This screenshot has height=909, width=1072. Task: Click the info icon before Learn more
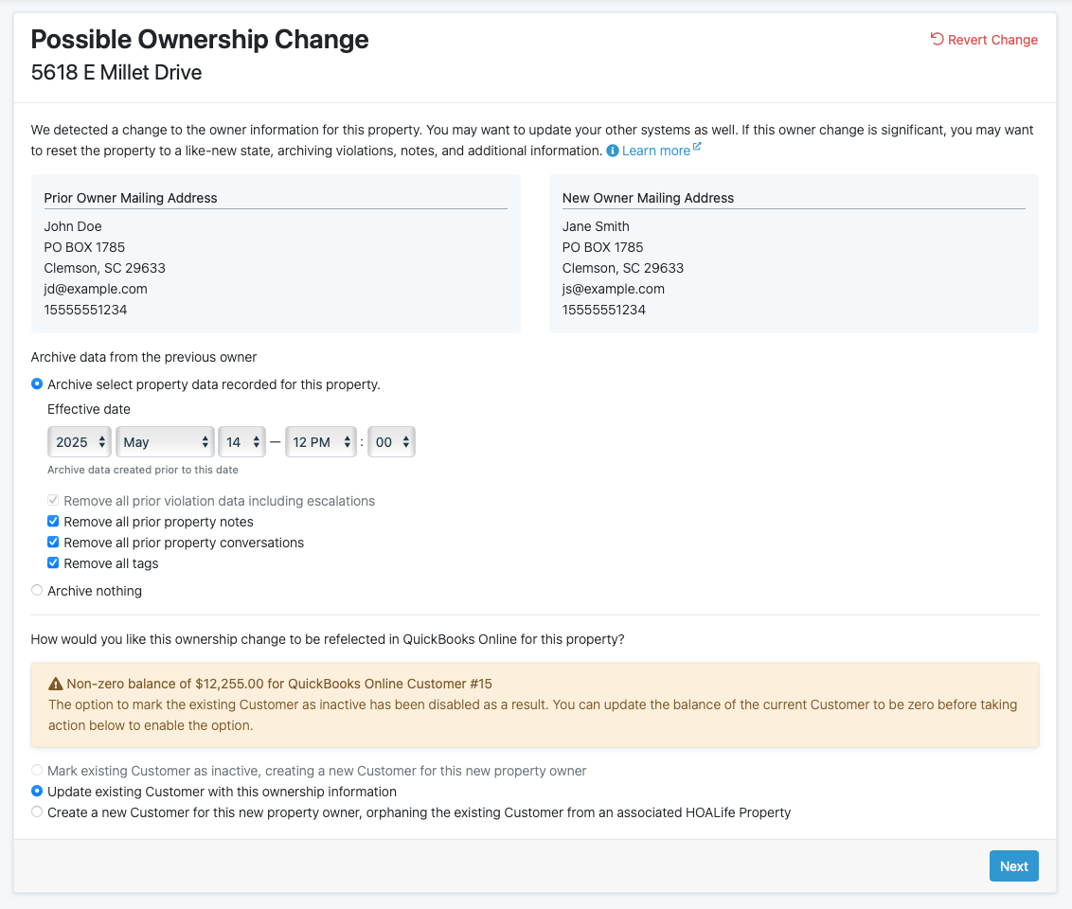(x=613, y=151)
